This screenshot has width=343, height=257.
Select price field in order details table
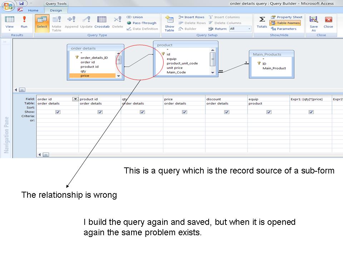coord(93,76)
